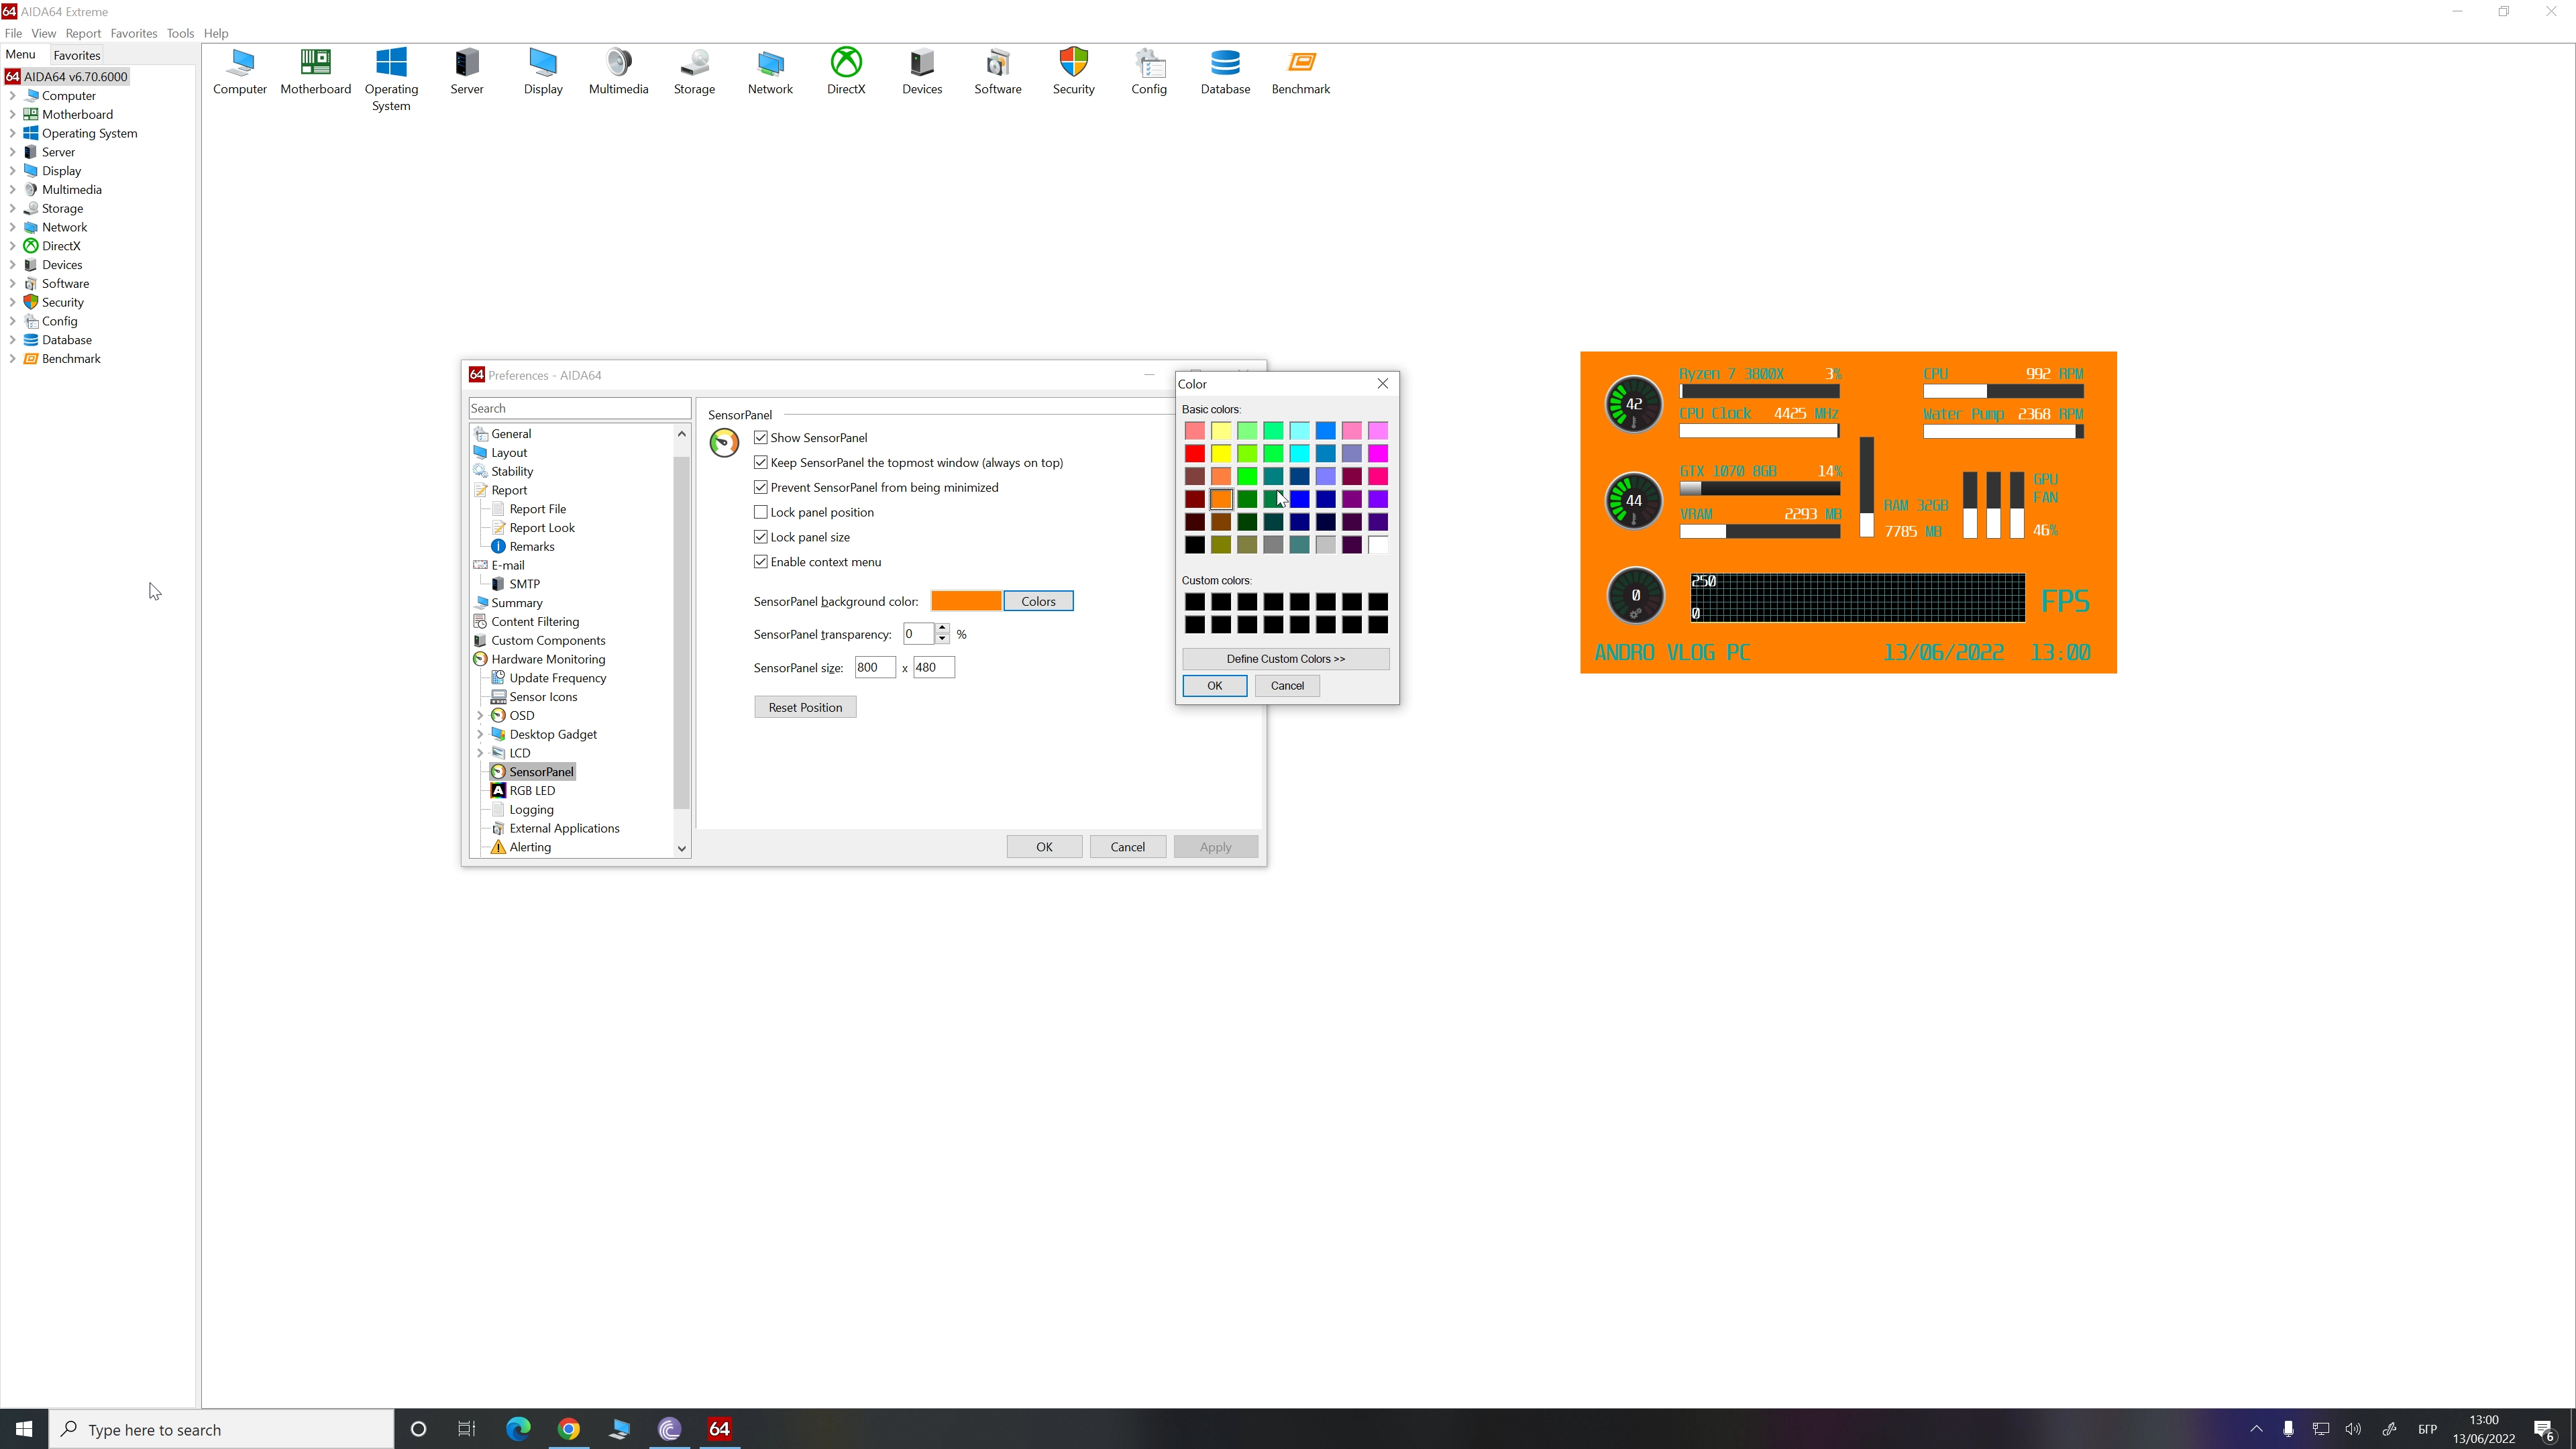Open the Network toolbar icon
Image resolution: width=2576 pixels, height=1449 pixels.
pos(770,72)
